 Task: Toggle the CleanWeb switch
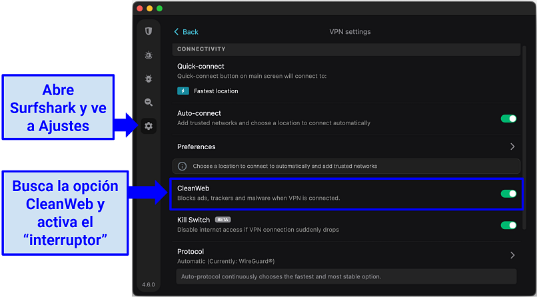pyautogui.click(x=508, y=194)
